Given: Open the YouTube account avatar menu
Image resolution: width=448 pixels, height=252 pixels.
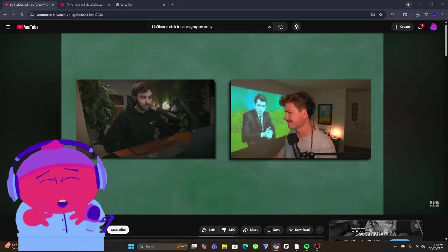Looking at the screenshot, I should click(434, 27).
